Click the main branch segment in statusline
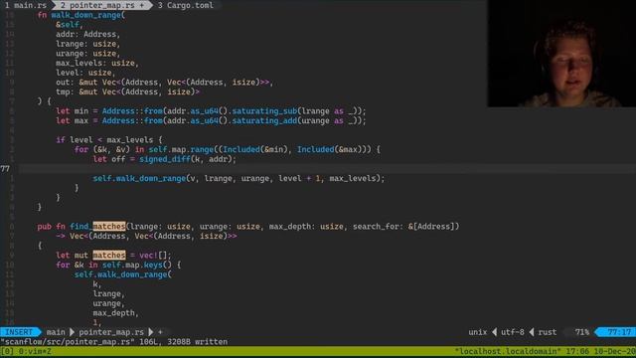The width and height of the screenshot is (636, 358). pyautogui.click(x=56, y=332)
